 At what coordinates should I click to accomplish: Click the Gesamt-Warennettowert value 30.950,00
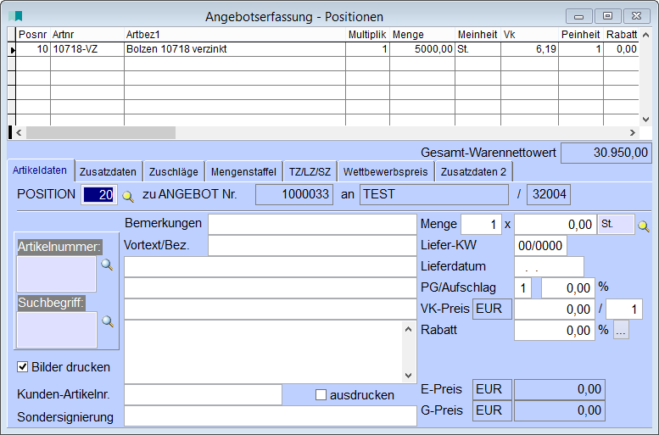pos(606,153)
